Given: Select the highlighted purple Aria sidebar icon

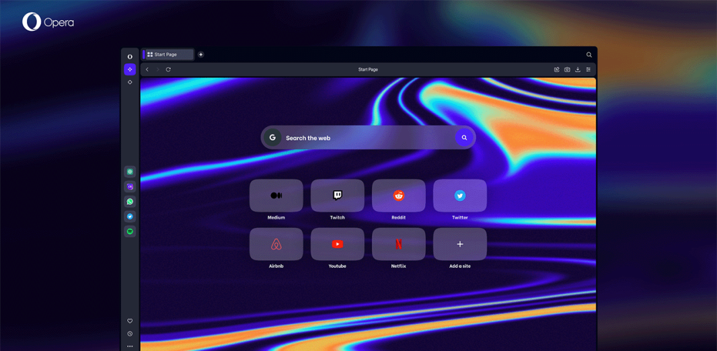Looking at the screenshot, I should coord(130,69).
